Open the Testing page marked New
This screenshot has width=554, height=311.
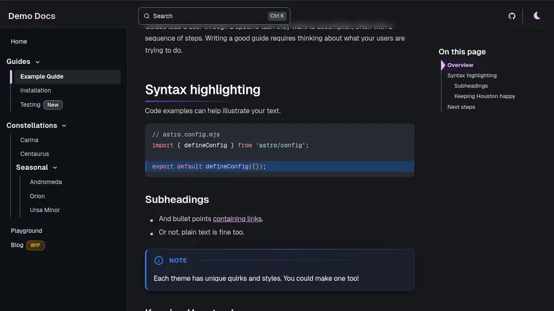pyautogui.click(x=31, y=105)
